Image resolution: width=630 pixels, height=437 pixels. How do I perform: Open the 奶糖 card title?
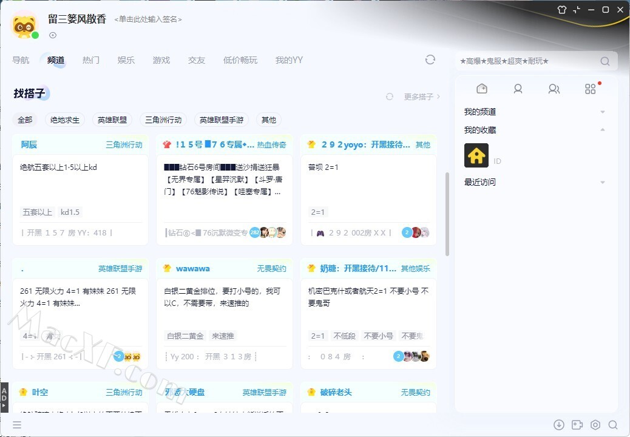pos(358,268)
